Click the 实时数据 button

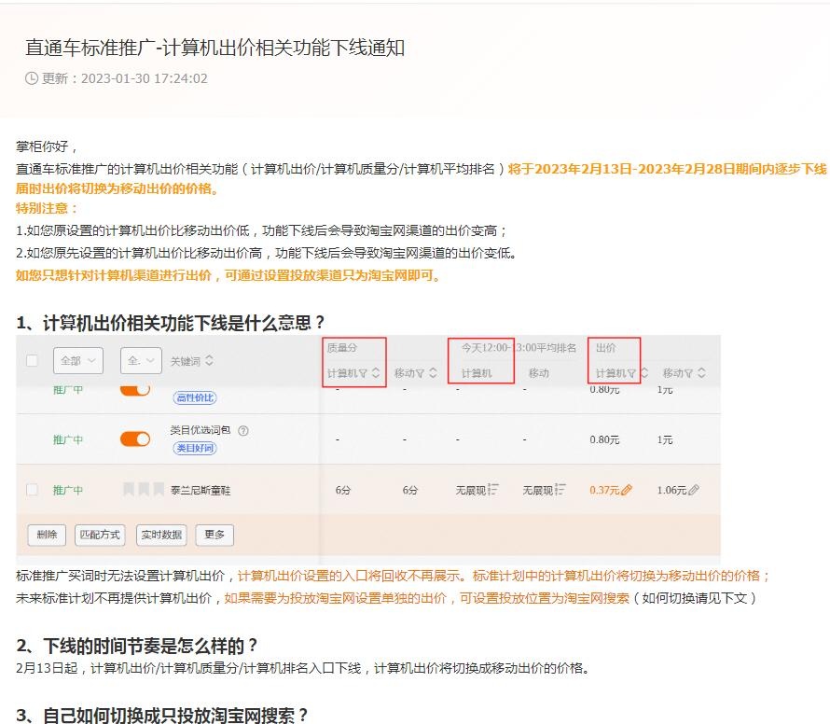pos(161,535)
